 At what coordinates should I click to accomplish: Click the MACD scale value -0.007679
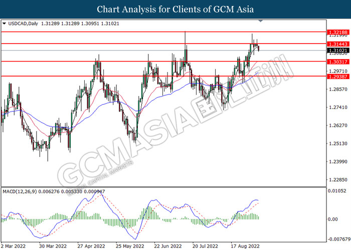(x=338, y=239)
